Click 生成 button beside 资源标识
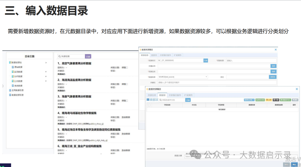 tap(206, 61)
